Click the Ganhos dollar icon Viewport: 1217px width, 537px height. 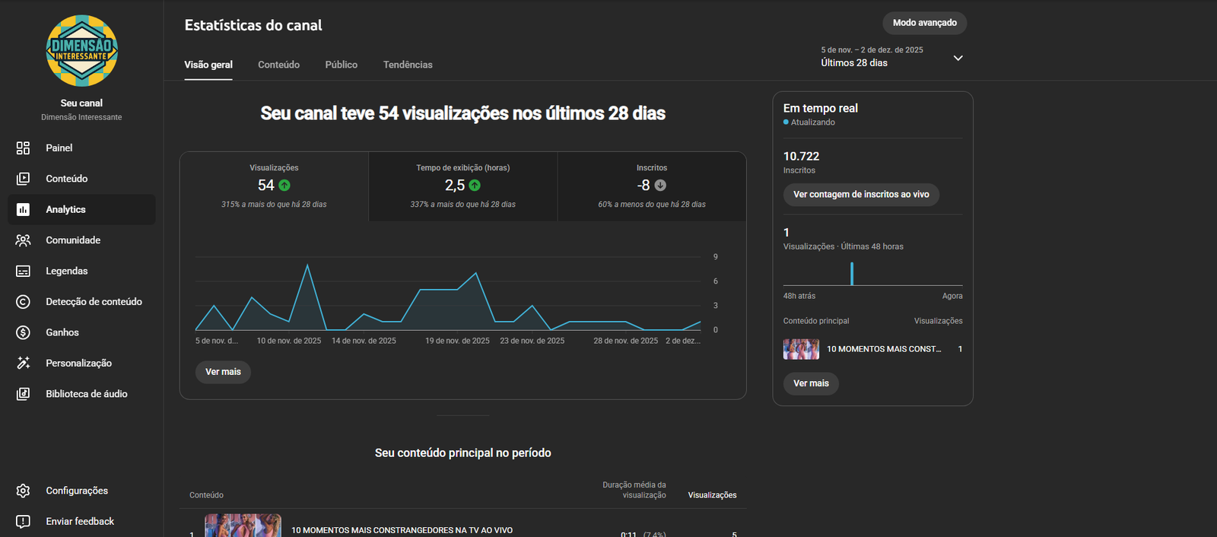[x=23, y=332]
